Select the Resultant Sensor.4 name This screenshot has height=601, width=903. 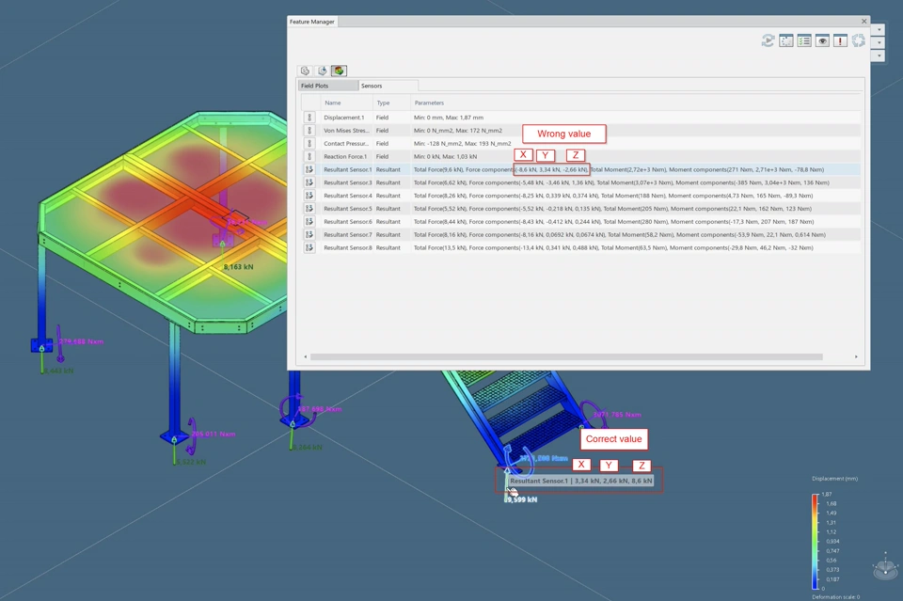pyautogui.click(x=348, y=196)
